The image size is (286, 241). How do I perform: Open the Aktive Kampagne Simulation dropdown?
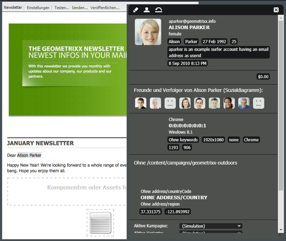point(211,226)
